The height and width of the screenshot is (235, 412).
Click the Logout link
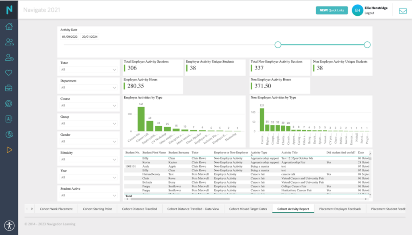(369, 13)
